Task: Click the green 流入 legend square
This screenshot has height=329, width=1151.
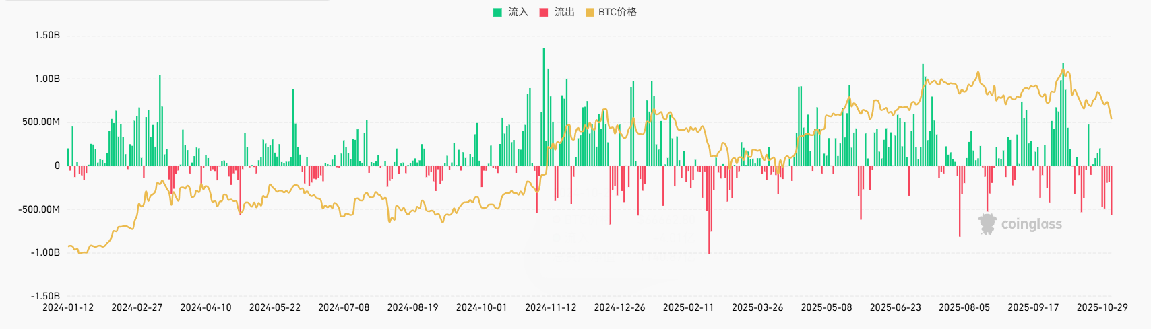Action: click(497, 12)
